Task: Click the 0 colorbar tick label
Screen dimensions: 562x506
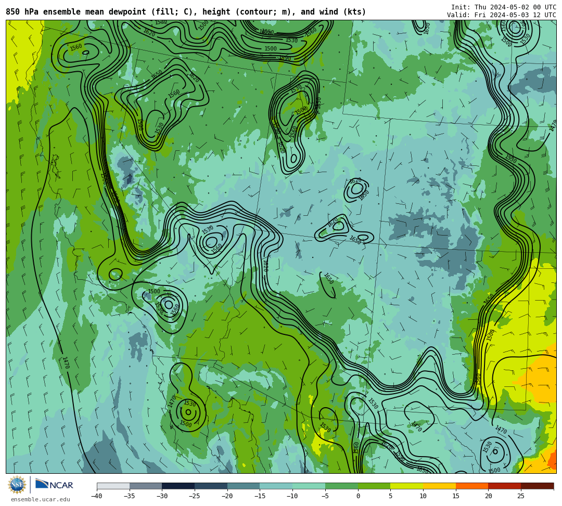Action: coord(358,496)
